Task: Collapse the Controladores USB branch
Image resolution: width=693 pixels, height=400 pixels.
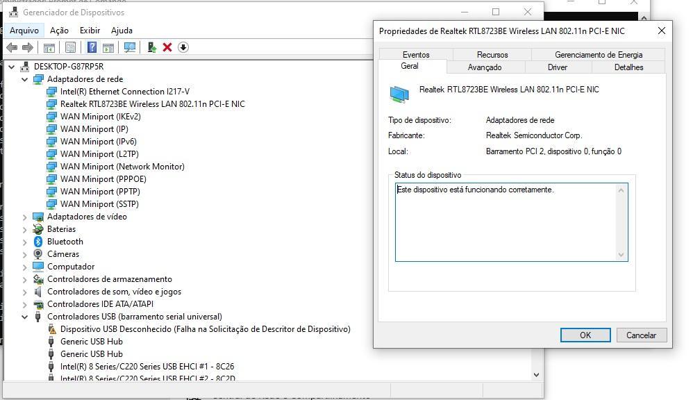Action: [25, 317]
